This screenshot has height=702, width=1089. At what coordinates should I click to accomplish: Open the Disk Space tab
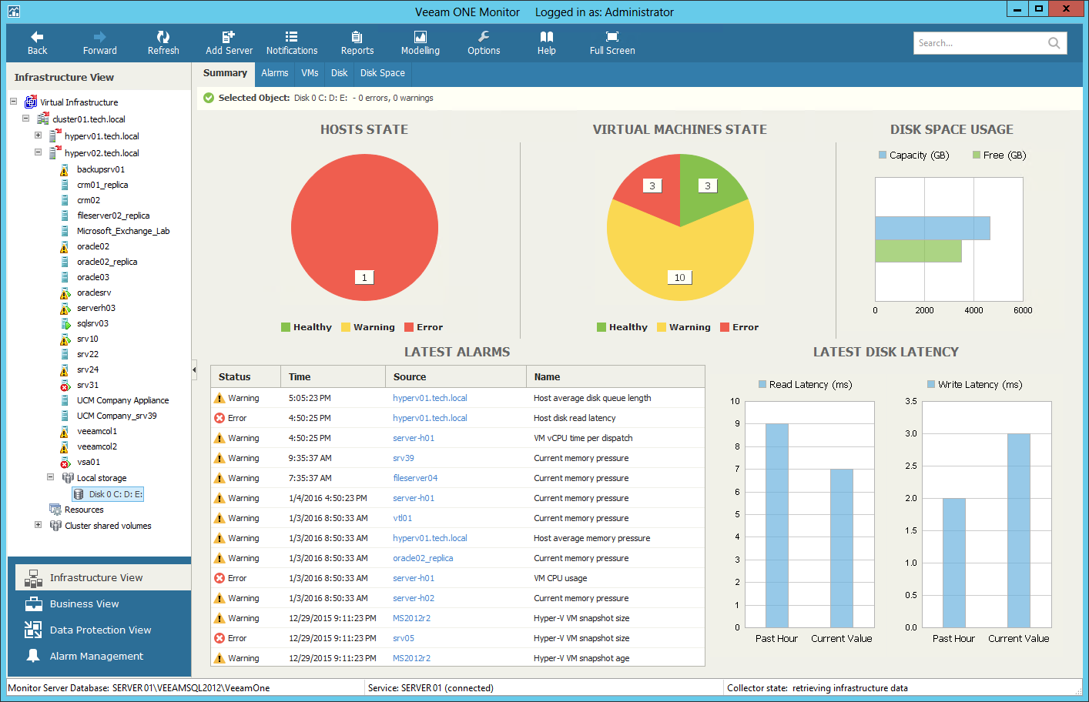coord(382,73)
